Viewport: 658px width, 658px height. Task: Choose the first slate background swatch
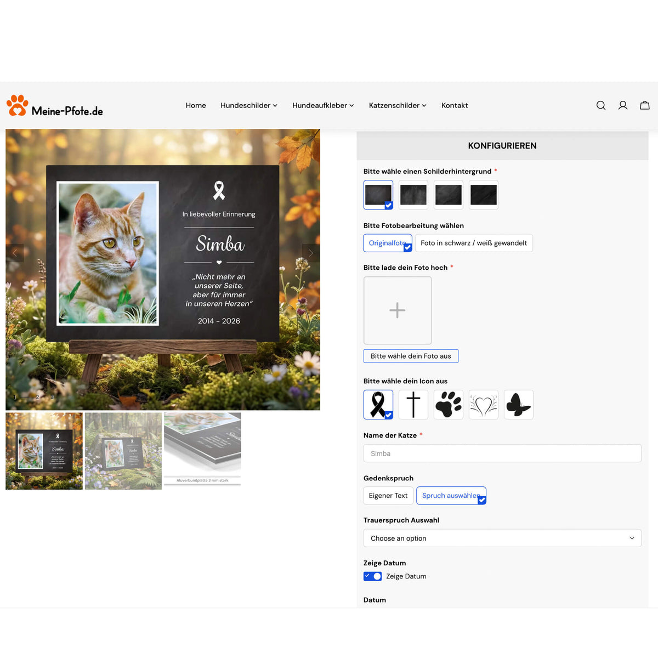(378, 195)
